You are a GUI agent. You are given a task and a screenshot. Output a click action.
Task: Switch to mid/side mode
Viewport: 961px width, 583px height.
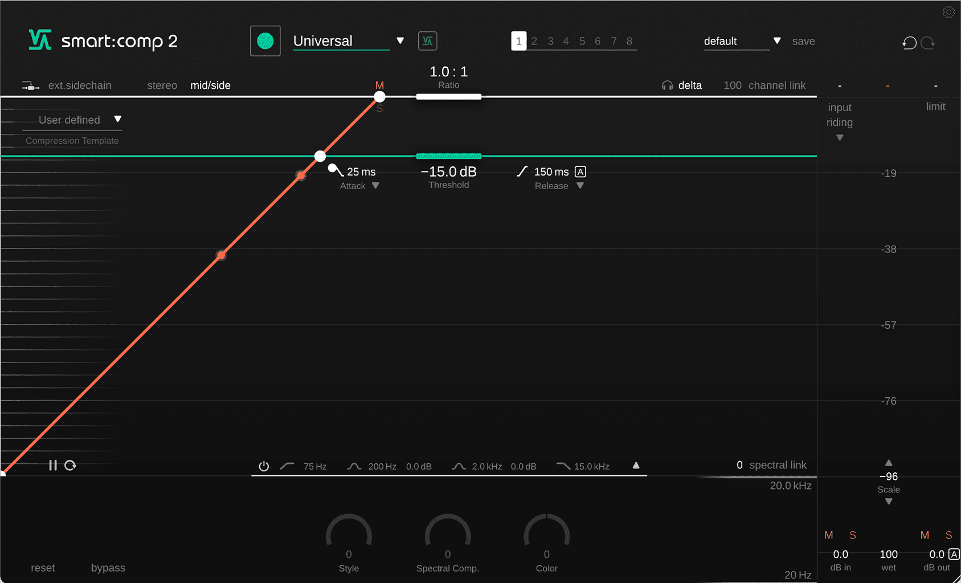(210, 85)
